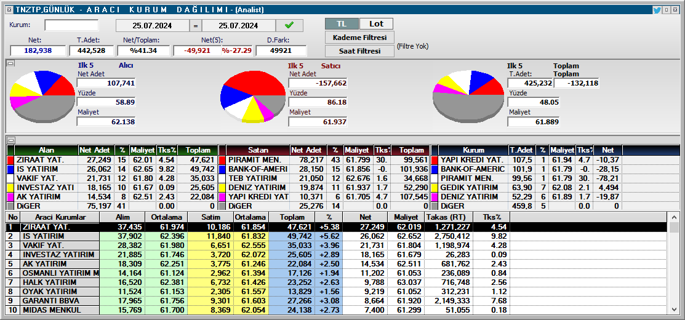Click Satıcı Net Adet -157,662 field
Image resolution: width=685 pixels, height=320 pixels.
[318, 83]
